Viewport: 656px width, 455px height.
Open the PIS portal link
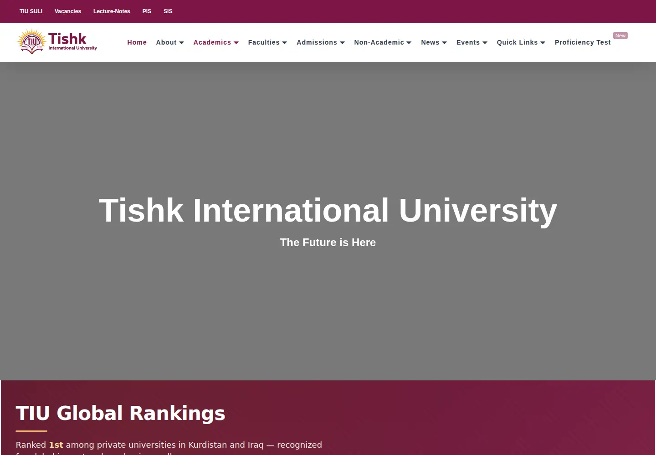click(x=147, y=11)
